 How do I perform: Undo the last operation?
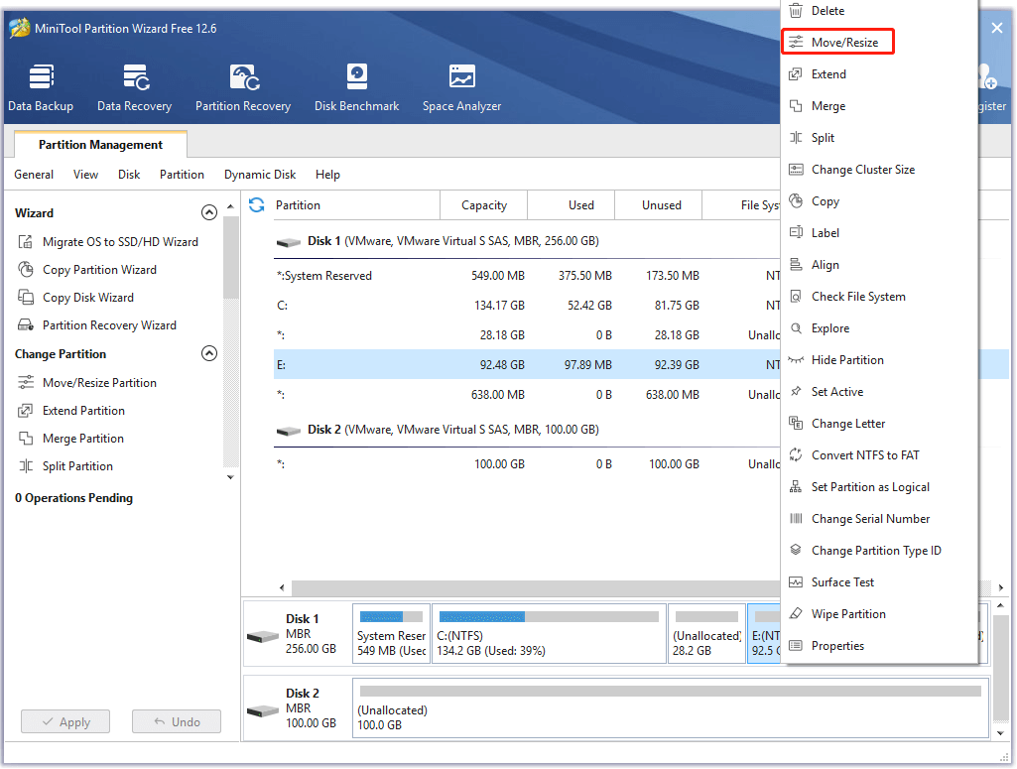[177, 721]
